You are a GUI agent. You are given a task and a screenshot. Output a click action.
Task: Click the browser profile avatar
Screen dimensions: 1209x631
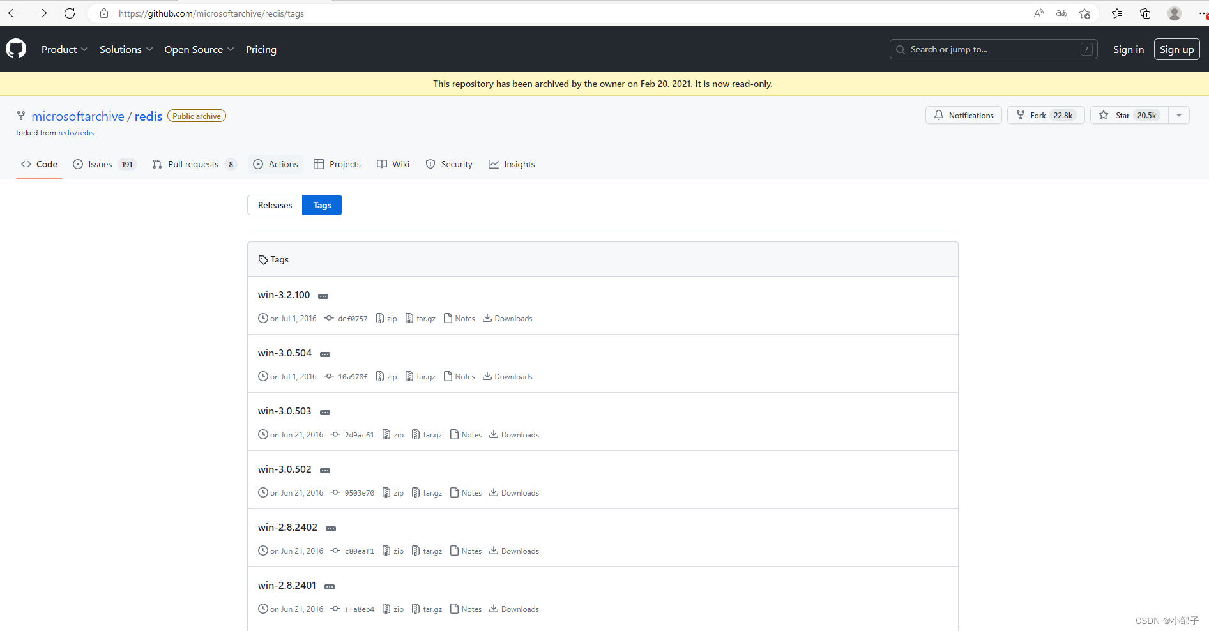[x=1174, y=13]
